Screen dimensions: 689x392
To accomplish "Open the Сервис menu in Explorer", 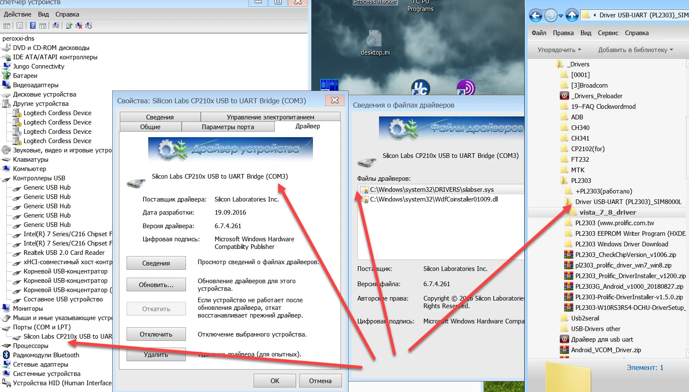I will pos(608,33).
